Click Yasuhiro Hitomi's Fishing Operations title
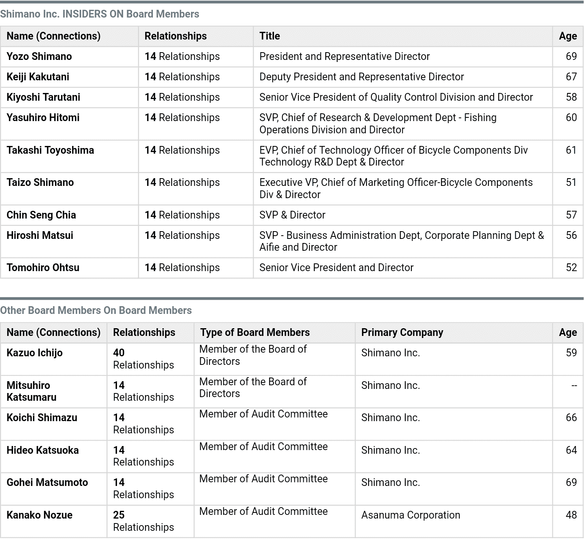 coord(378,124)
